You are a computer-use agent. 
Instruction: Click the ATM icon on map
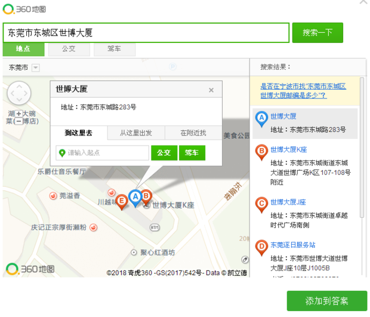[x=155, y=227]
